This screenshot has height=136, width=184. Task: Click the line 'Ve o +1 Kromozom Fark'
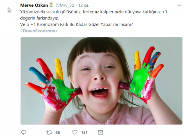pos(76,24)
